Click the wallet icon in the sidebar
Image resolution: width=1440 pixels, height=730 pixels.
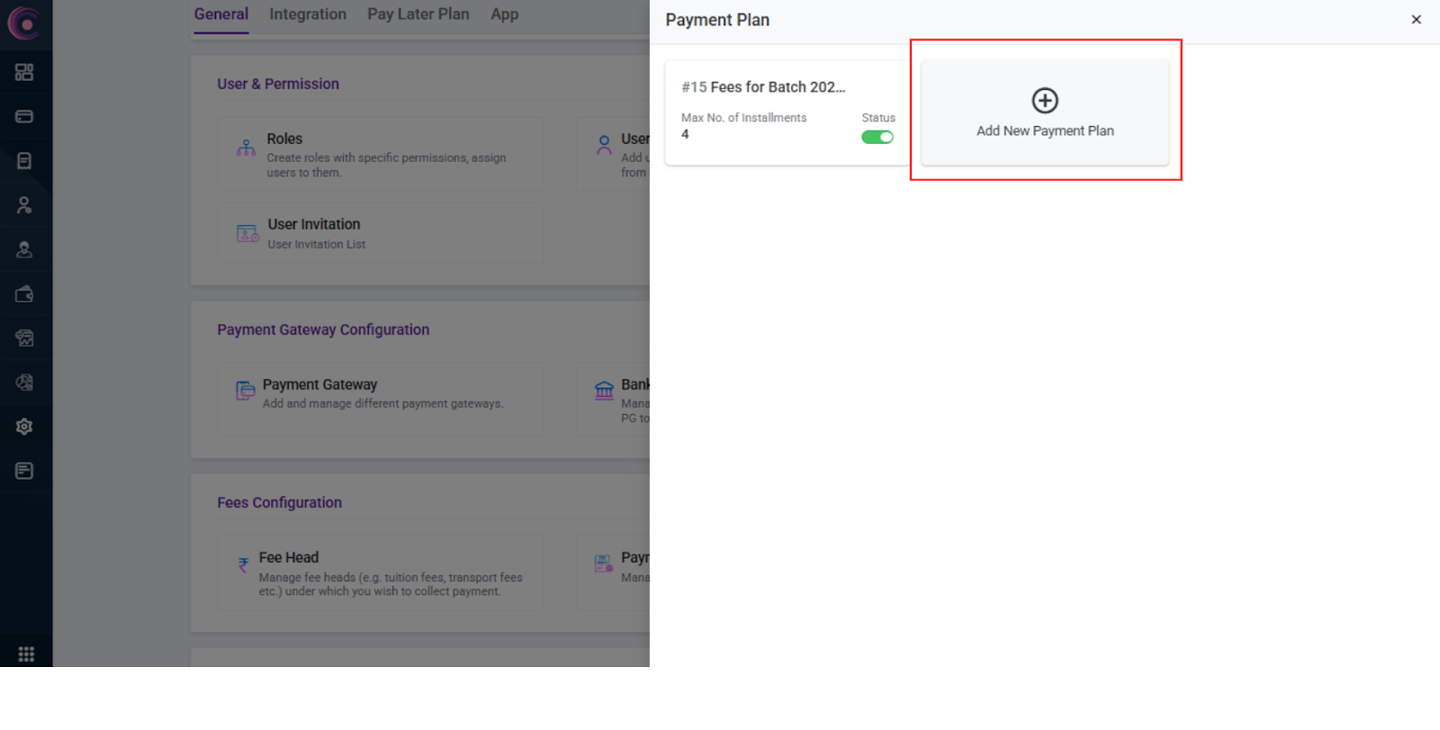[x=24, y=294]
